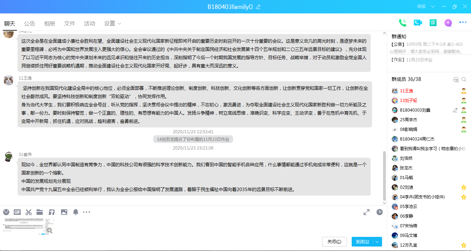Expand the title bar dropdown next to 举报

coord(433,7)
